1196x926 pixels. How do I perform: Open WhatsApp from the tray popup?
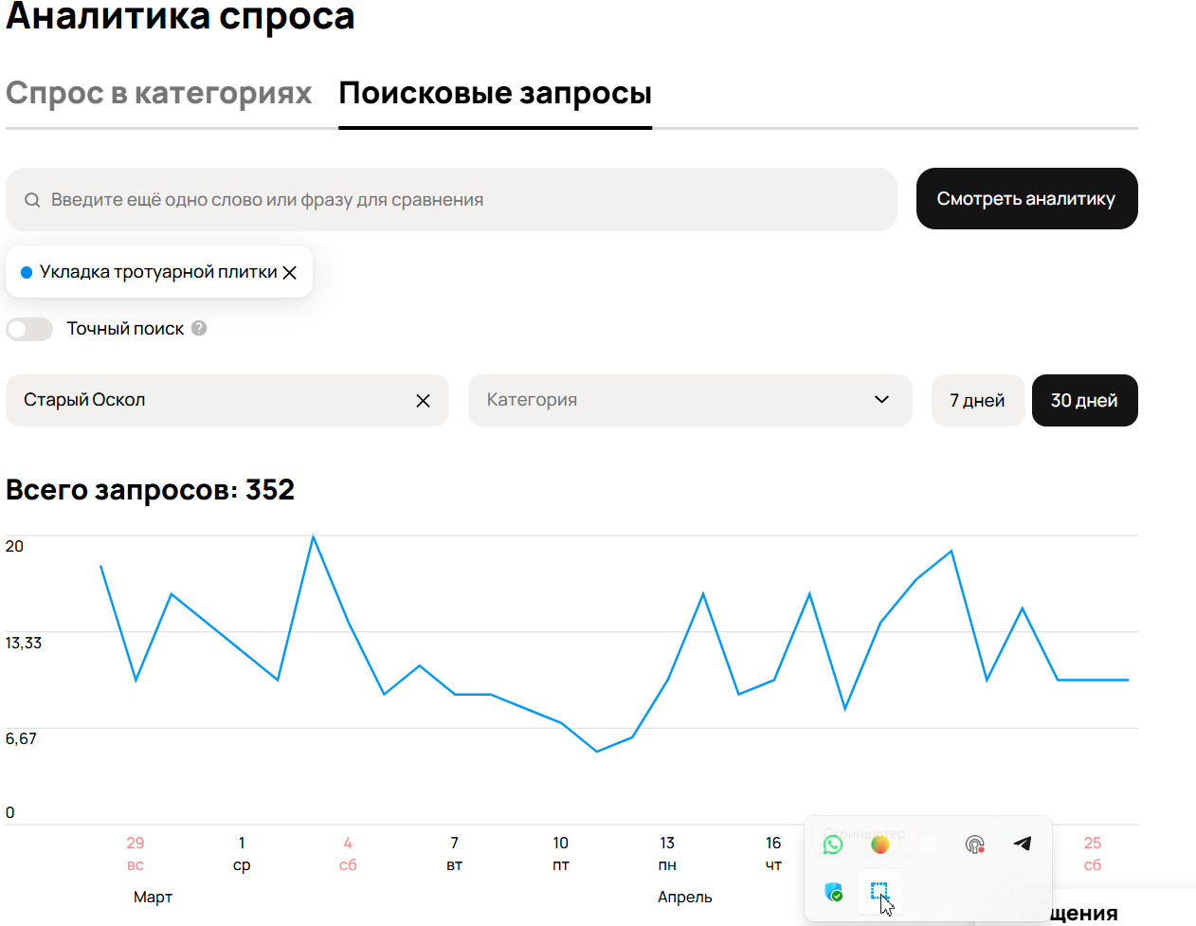[x=833, y=844]
